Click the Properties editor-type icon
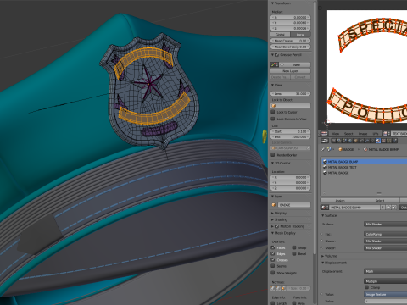 325,141
